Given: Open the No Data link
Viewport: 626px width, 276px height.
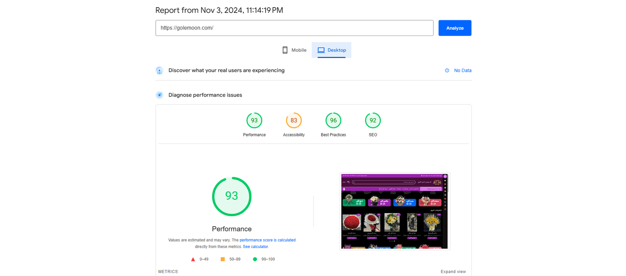Looking at the screenshot, I should [x=462, y=71].
